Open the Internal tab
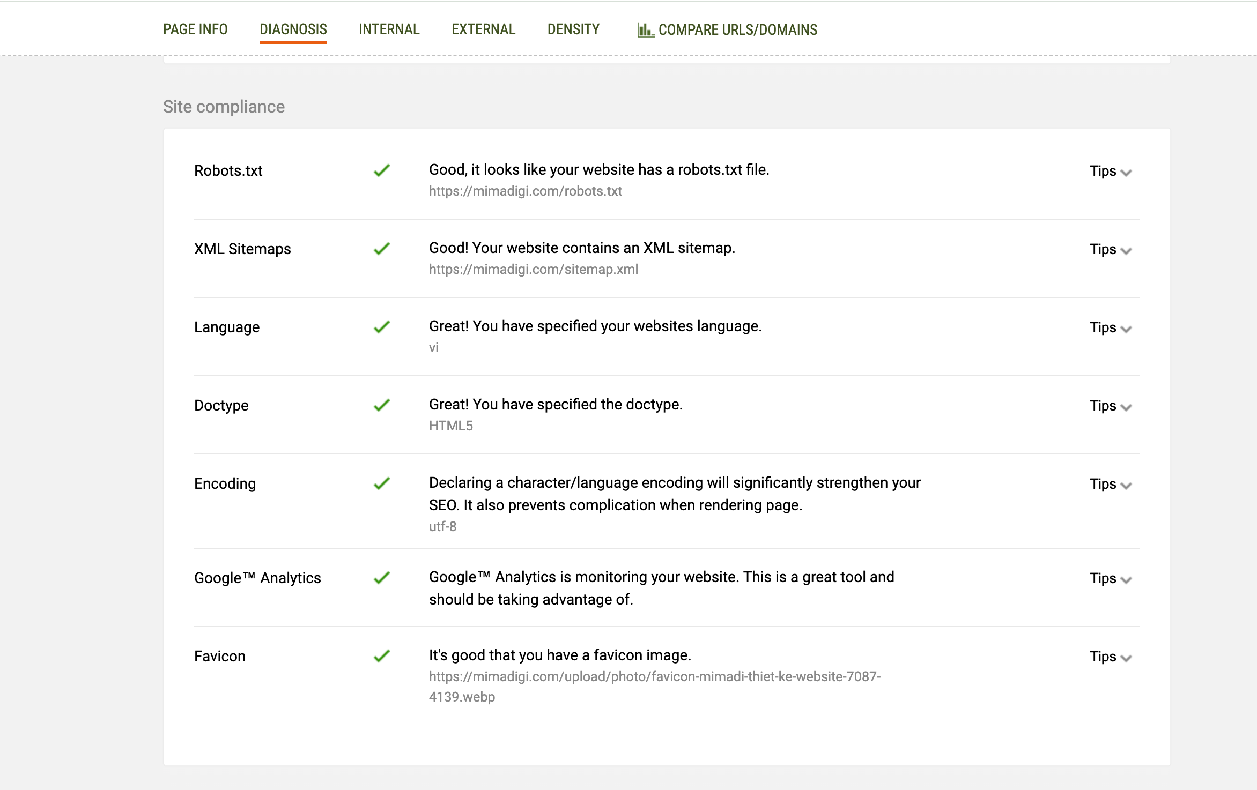 pos(389,29)
